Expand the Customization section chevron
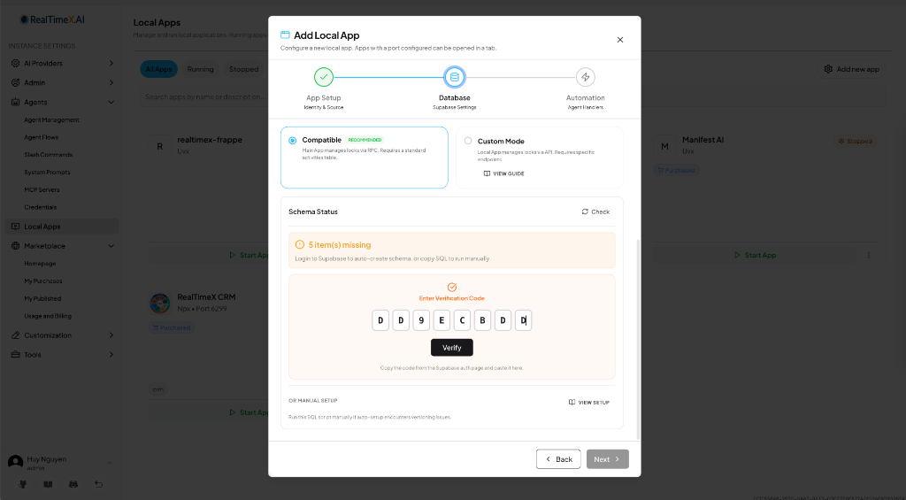The width and height of the screenshot is (906, 500). pyautogui.click(x=111, y=335)
